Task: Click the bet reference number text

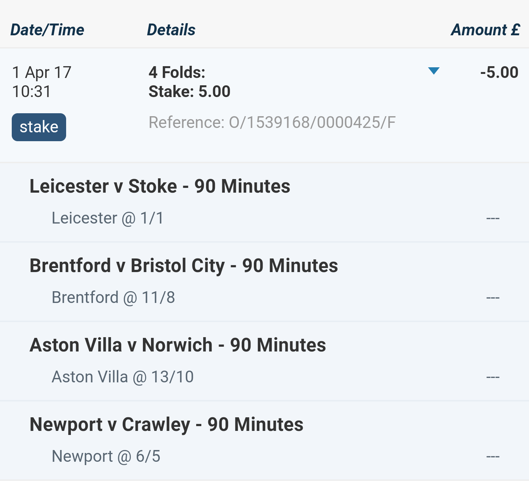Action: pos(272,122)
